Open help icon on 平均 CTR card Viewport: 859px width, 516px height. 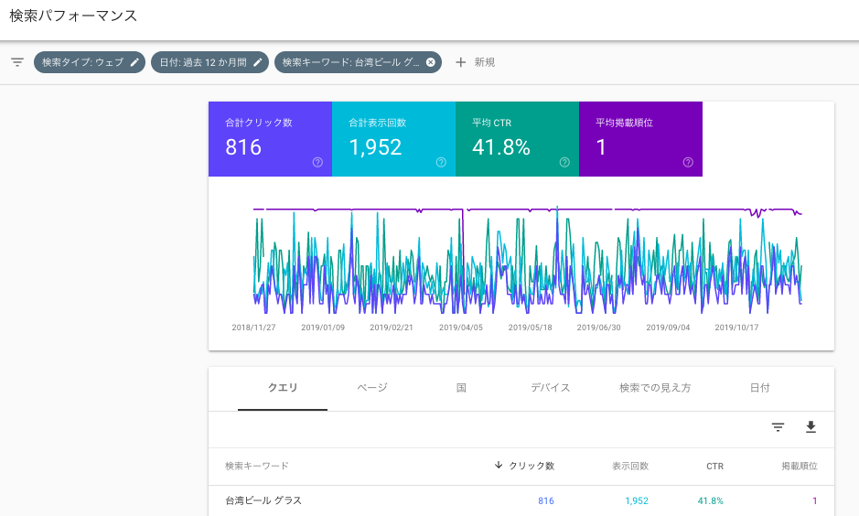click(x=564, y=162)
